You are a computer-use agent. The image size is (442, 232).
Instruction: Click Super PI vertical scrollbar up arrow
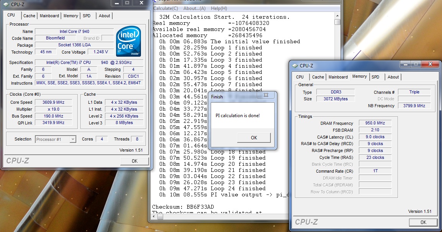tap(337, 16)
